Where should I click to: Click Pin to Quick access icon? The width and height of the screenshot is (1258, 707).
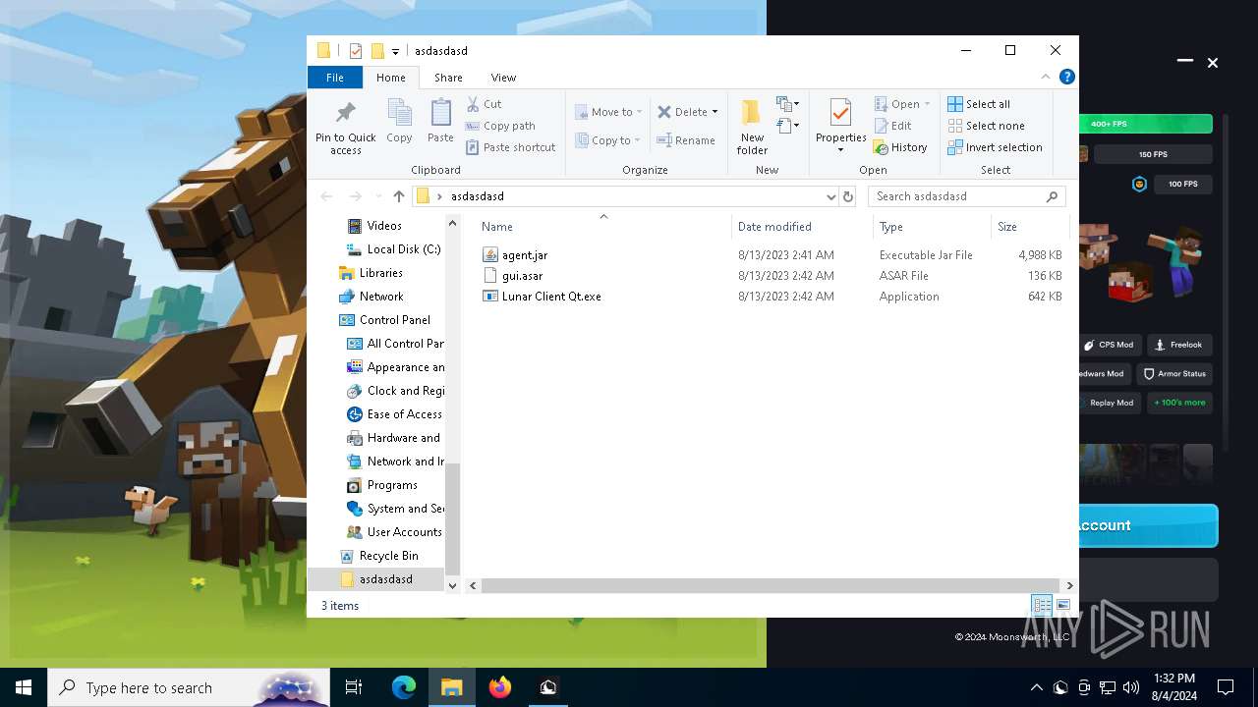[x=345, y=112]
